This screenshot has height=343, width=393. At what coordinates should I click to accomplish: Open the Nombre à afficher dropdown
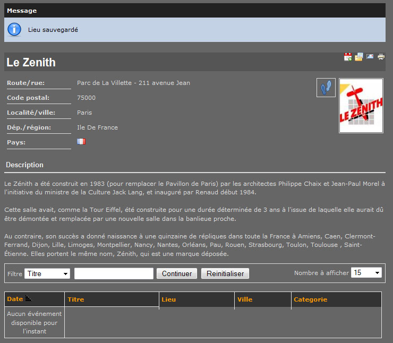pos(366,272)
